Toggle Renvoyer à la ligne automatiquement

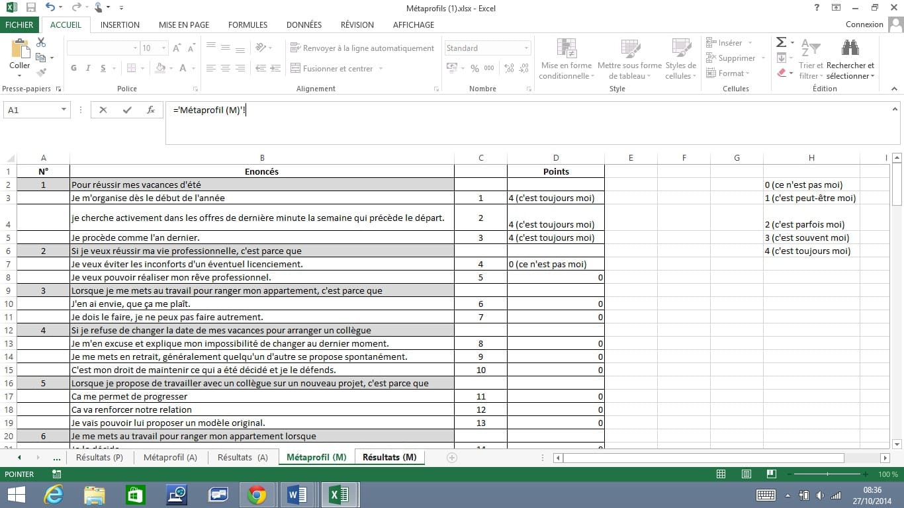[362, 48]
